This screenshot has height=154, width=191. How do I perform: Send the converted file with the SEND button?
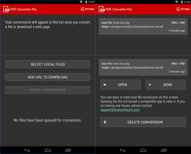(166, 85)
